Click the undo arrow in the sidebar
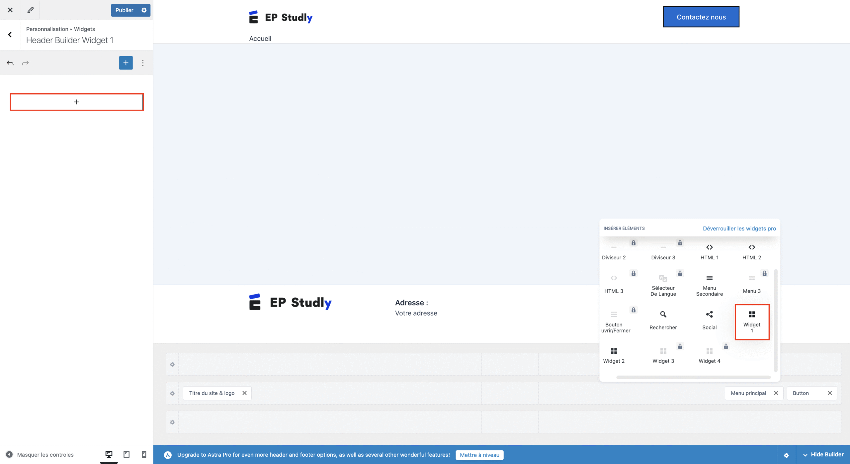850x464 pixels. 10,63
